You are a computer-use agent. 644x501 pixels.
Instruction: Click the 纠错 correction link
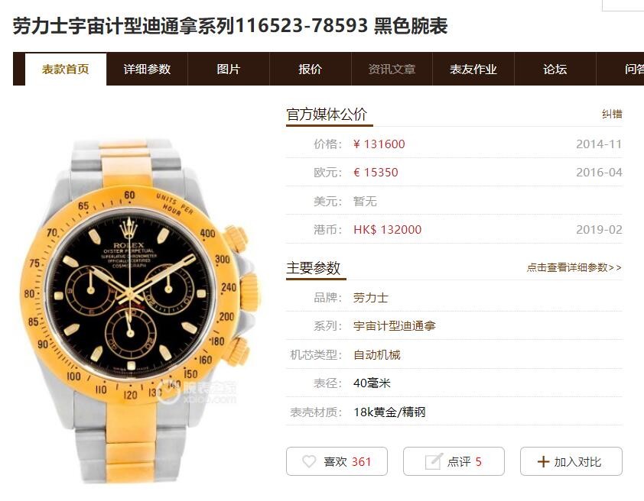(612, 114)
